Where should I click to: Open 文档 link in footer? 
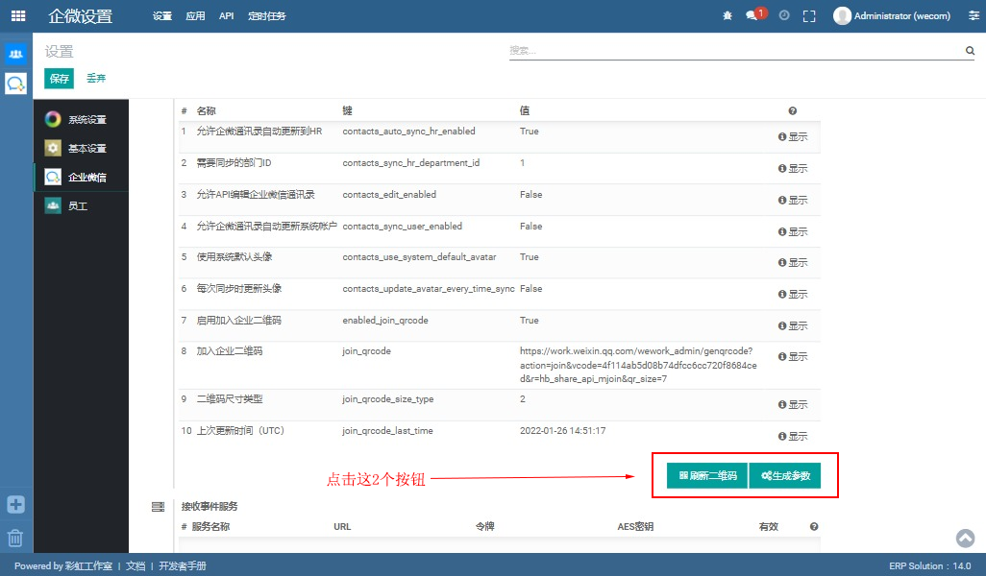pos(136,566)
